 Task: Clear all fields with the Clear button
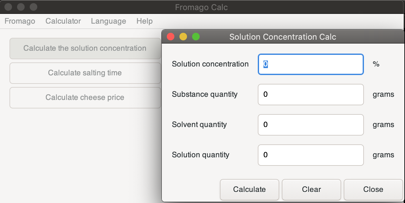tap(311, 189)
